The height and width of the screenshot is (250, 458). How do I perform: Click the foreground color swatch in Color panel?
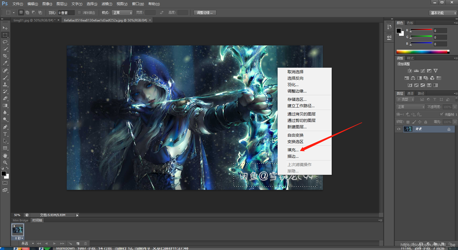point(399,31)
